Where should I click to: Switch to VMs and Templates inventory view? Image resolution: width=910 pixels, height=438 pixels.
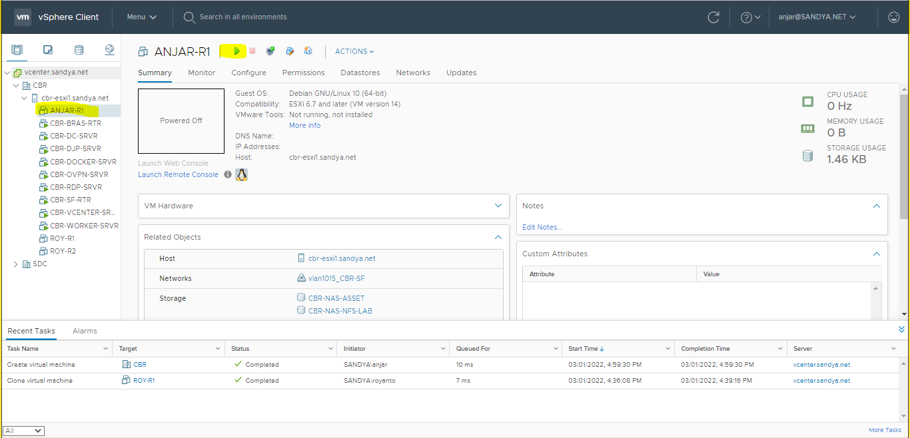click(48, 50)
